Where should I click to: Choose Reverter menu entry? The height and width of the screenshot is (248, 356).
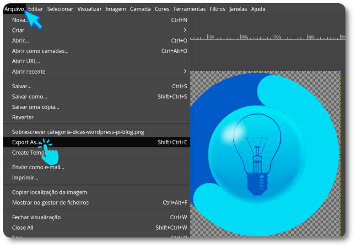[x=97, y=117]
